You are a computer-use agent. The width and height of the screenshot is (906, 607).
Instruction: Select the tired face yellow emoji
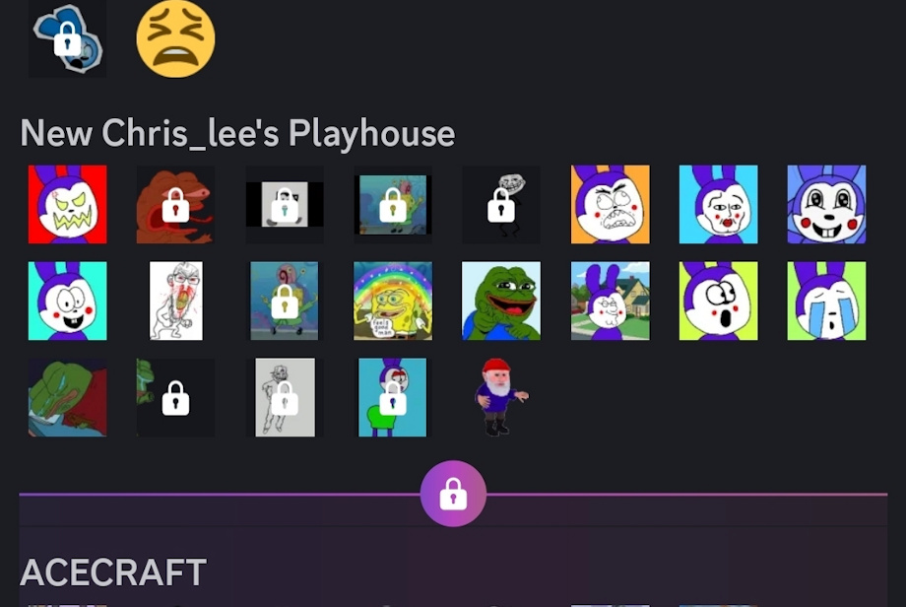click(175, 38)
